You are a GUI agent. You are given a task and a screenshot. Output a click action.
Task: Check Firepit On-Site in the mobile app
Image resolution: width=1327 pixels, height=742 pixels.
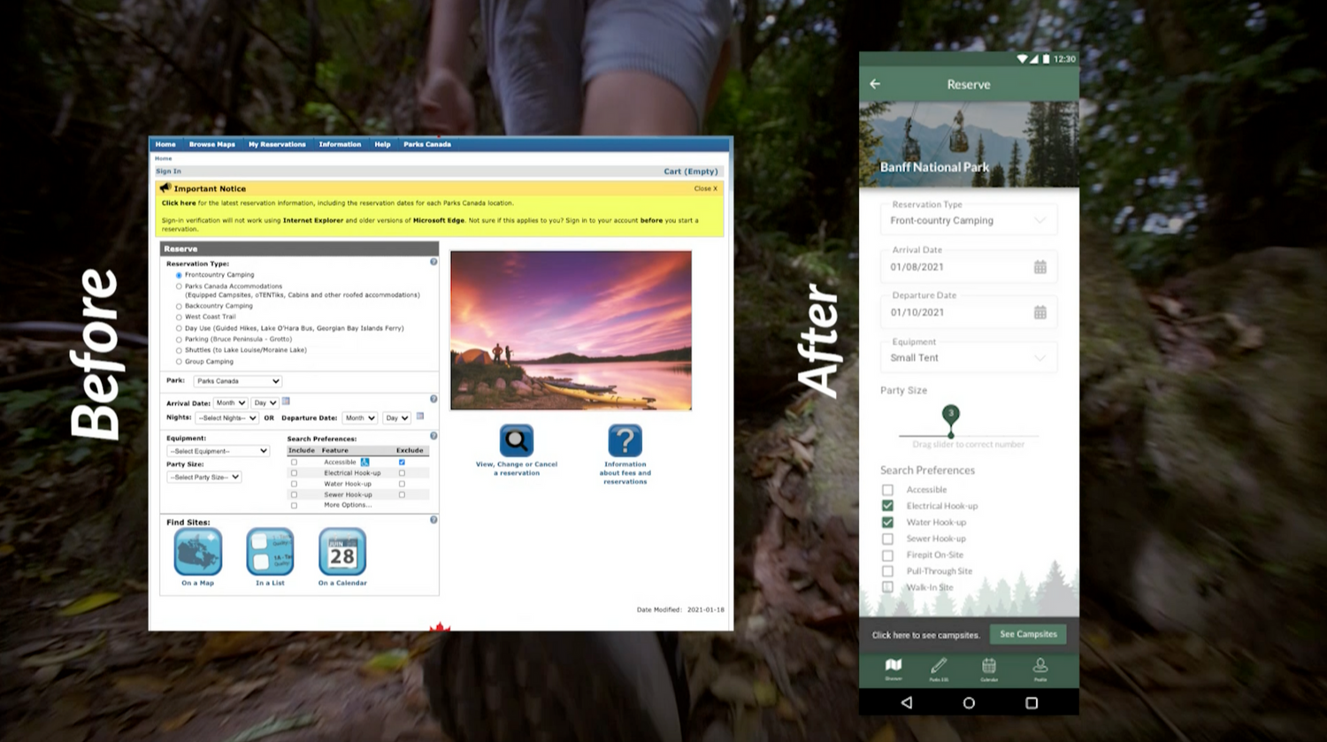point(887,555)
